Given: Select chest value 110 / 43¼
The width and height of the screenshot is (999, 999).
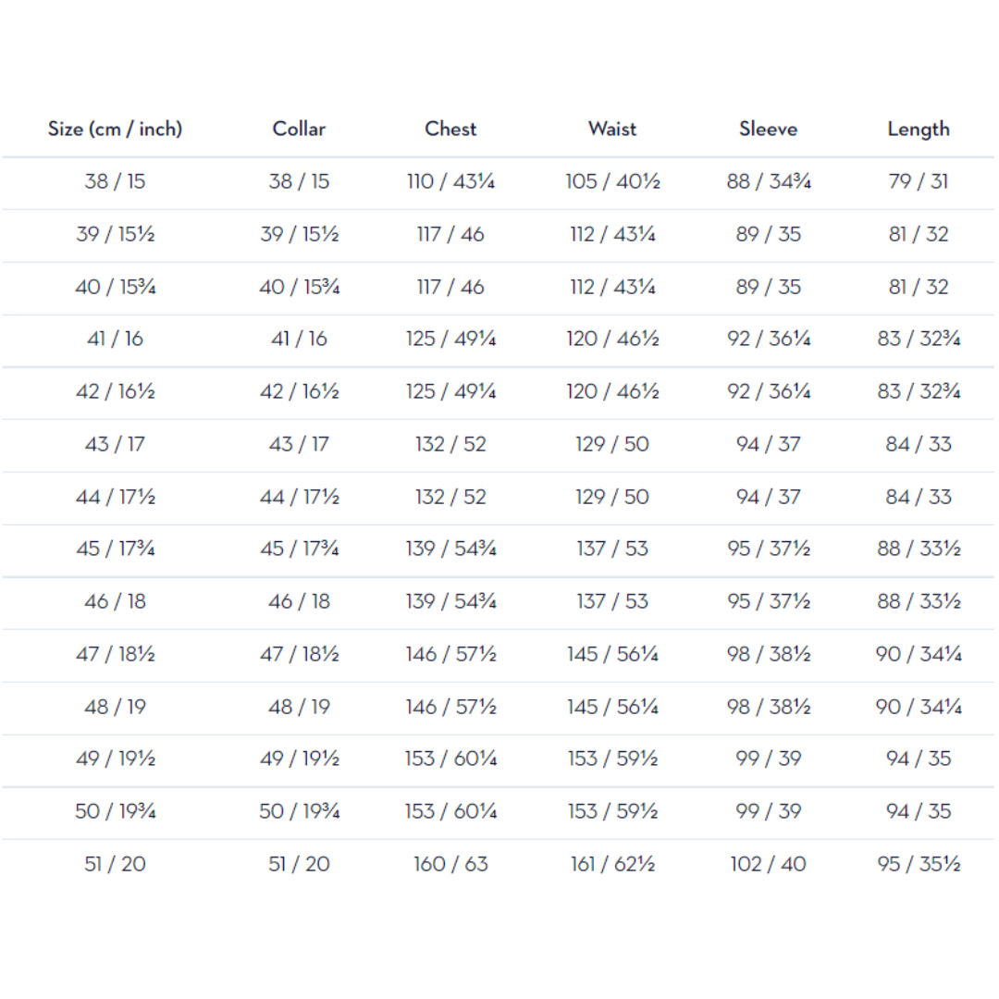Looking at the screenshot, I should (x=450, y=181).
